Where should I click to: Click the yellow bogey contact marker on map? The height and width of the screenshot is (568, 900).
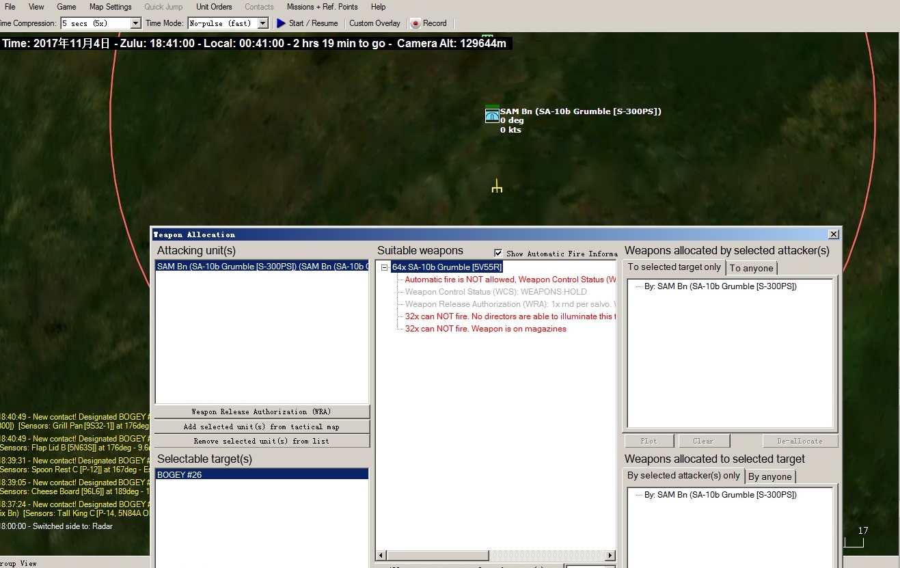coord(497,186)
